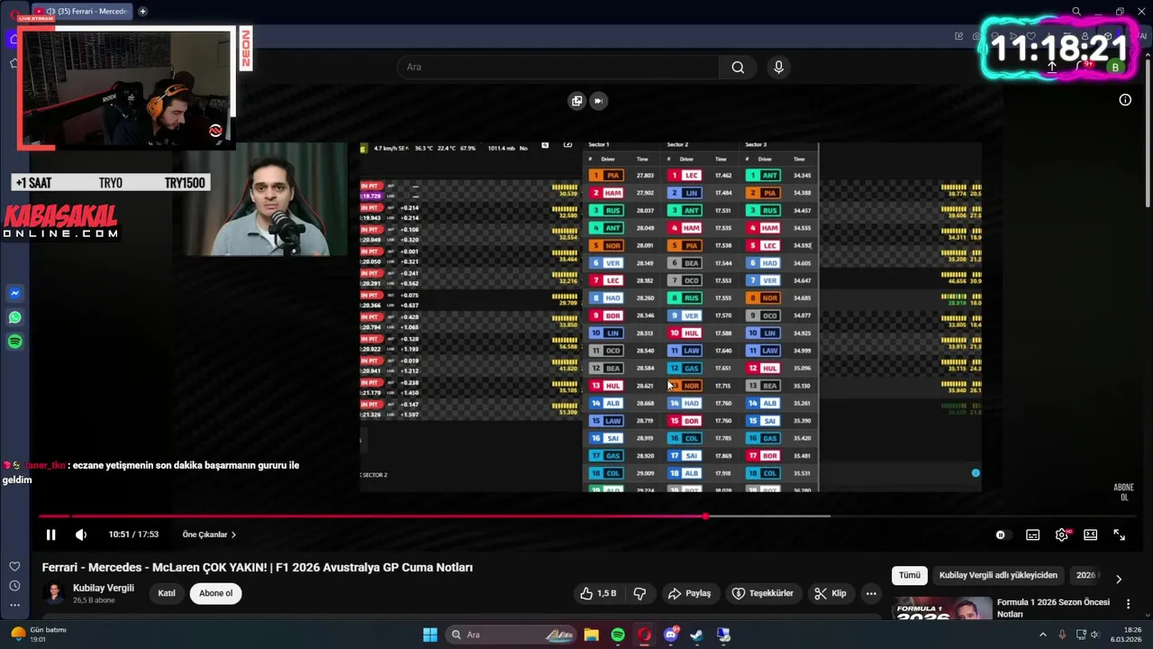Start voice search with the microphone
1153x649 pixels.
pos(778,67)
